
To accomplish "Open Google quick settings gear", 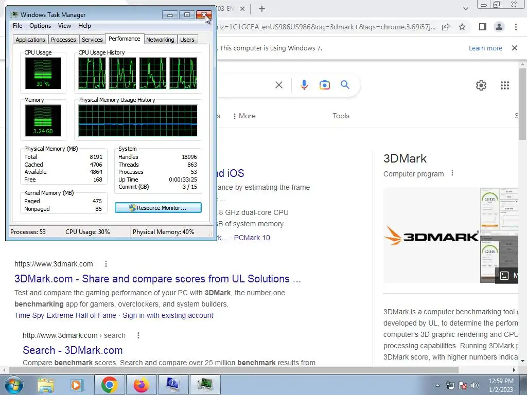I will [481, 85].
